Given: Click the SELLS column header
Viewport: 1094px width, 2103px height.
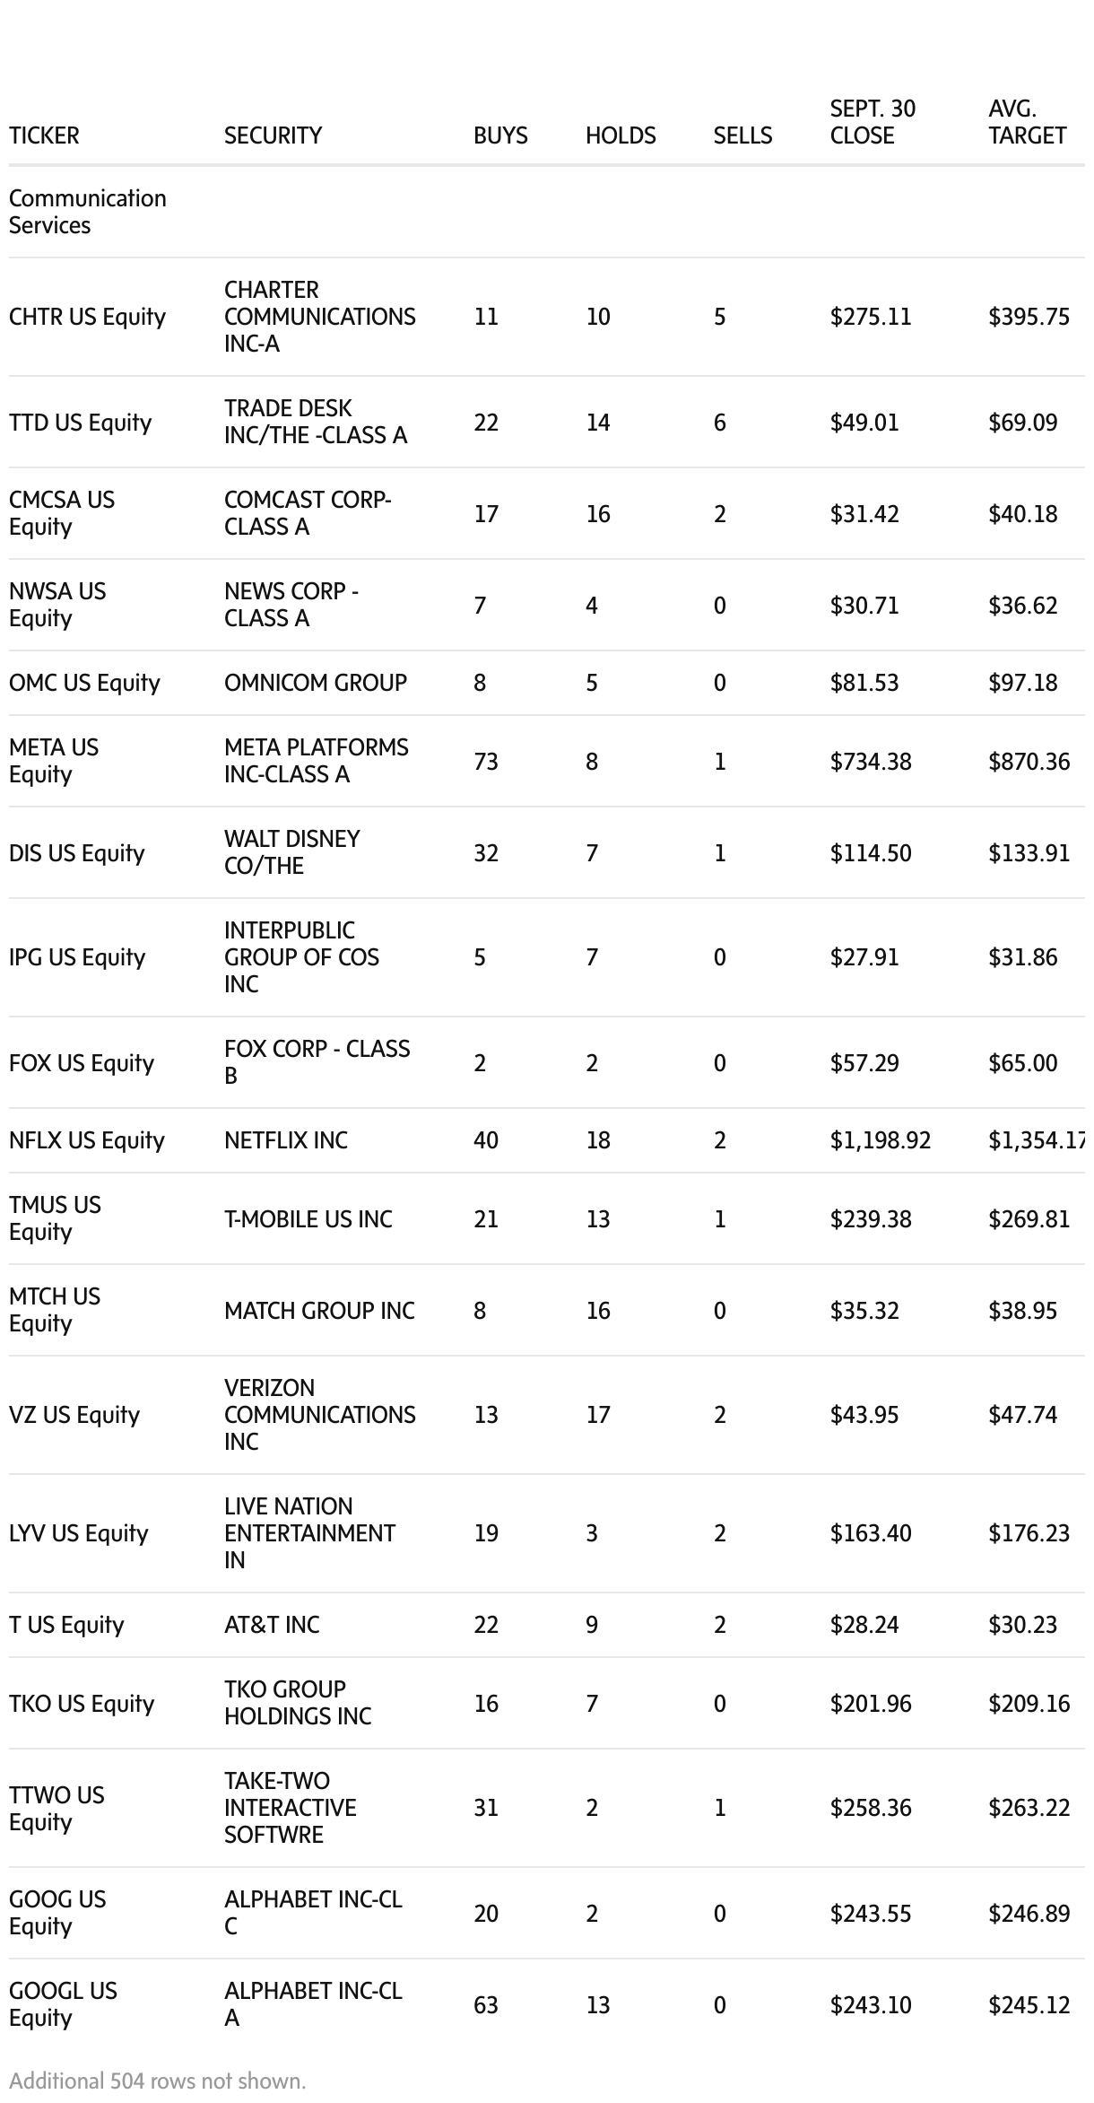Looking at the screenshot, I should pos(742,135).
